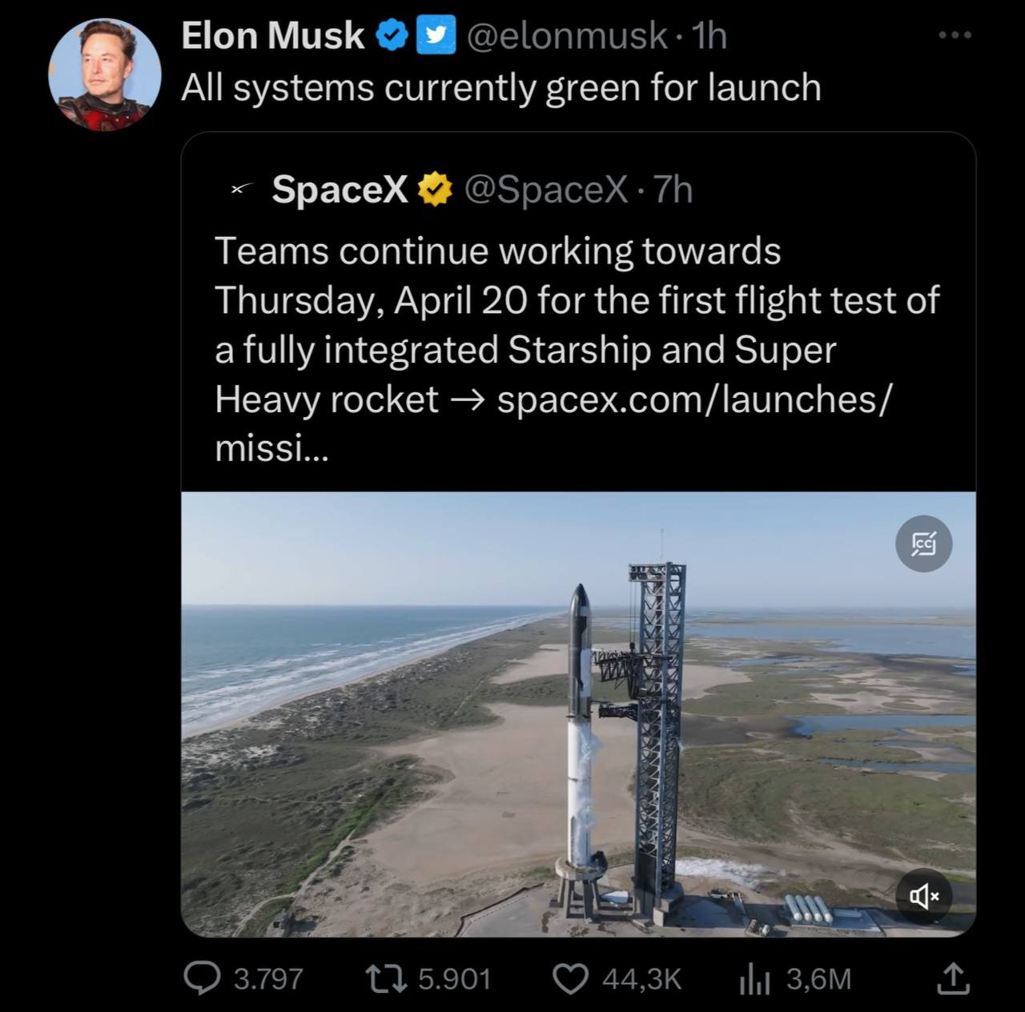
Task: View tweet analytics bar chart icon
Action: click(753, 978)
